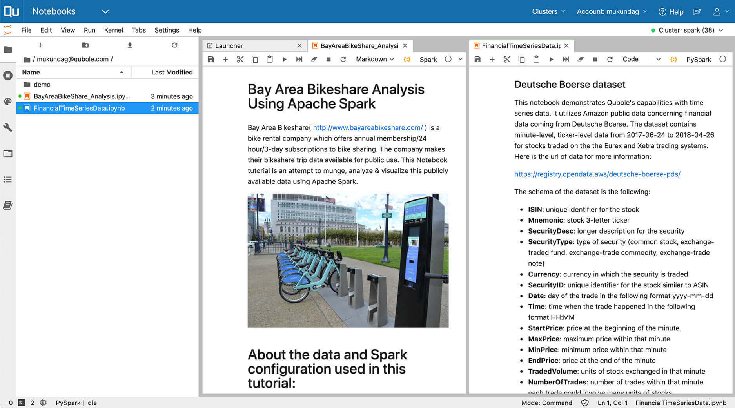Run all cells in FinancialTimeSeriesData notebook
The height and width of the screenshot is (408, 735).
click(x=566, y=59)
